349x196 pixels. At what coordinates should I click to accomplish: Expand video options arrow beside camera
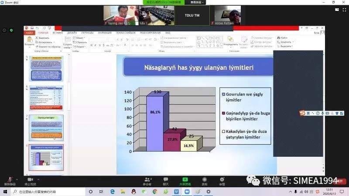(x=39, y=179)
